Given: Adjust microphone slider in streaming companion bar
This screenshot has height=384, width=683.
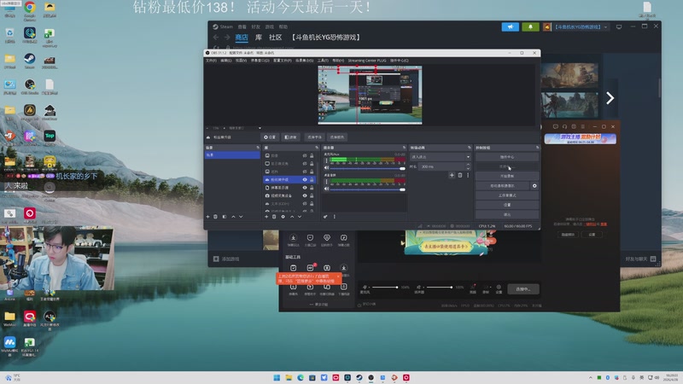Looking at the screenshot, I should 385,288.
